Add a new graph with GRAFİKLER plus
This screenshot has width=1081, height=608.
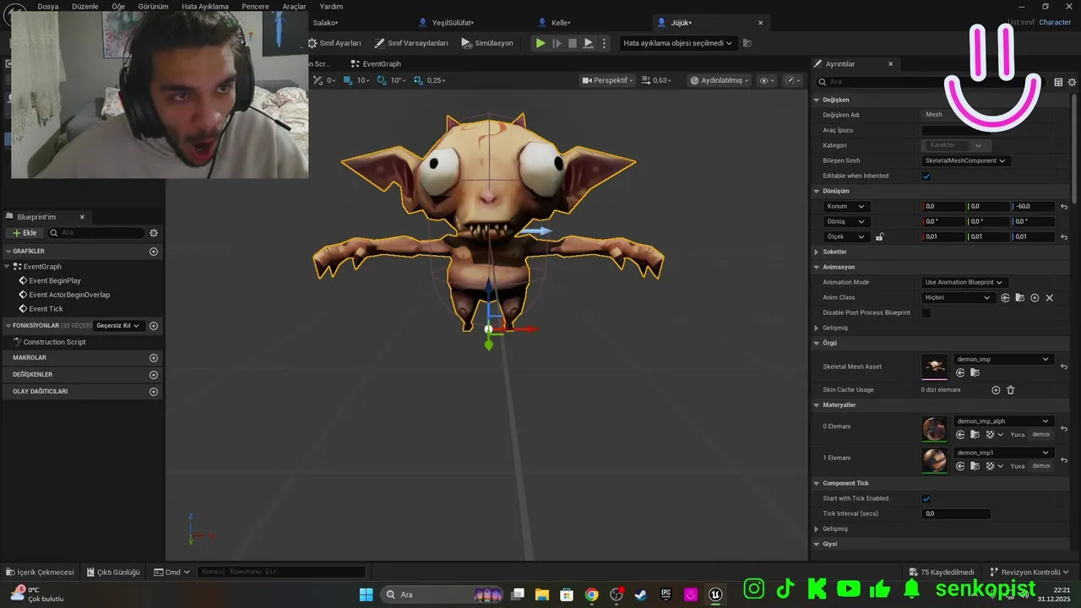(x=154, y=252)
